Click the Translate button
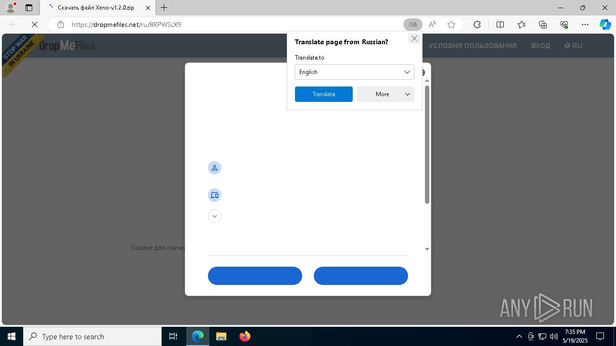The height and width of the screenshot is (346, 616). [x=323, y=94]
